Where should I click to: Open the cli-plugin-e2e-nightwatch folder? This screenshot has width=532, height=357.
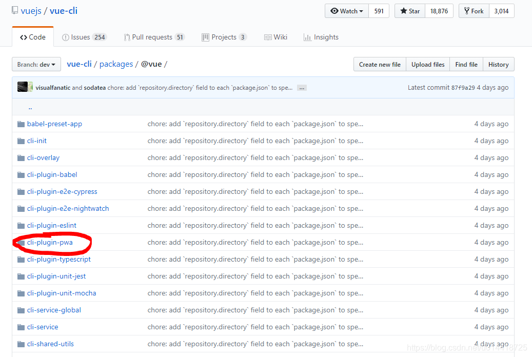click(x=68, y=208)
